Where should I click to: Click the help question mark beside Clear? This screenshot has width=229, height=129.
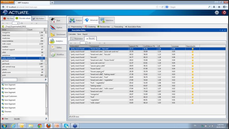(46, 119)
